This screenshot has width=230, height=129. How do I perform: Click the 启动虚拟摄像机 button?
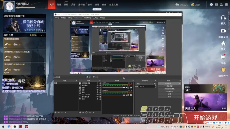169,89
